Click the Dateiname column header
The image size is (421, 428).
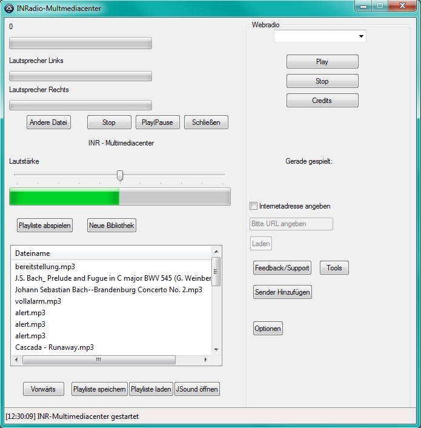(112, 253)
